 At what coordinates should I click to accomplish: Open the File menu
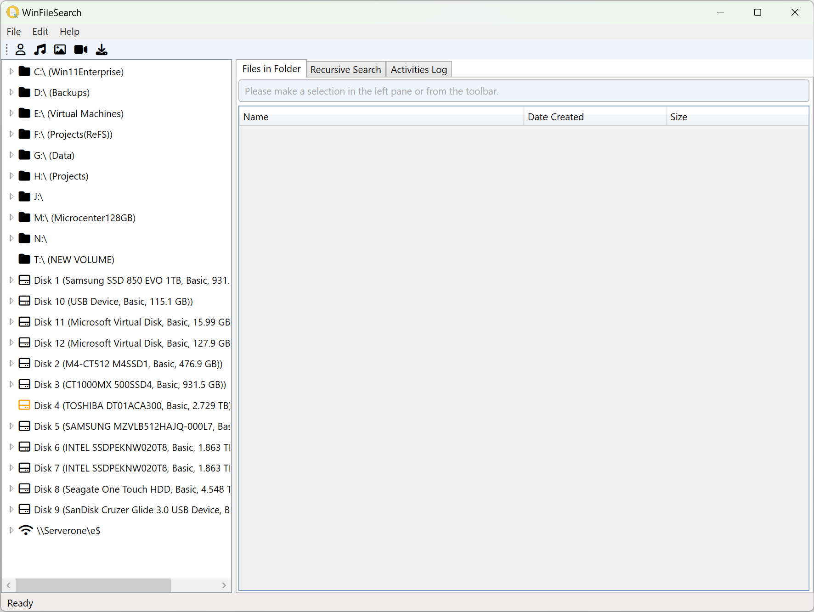[14, 31]
